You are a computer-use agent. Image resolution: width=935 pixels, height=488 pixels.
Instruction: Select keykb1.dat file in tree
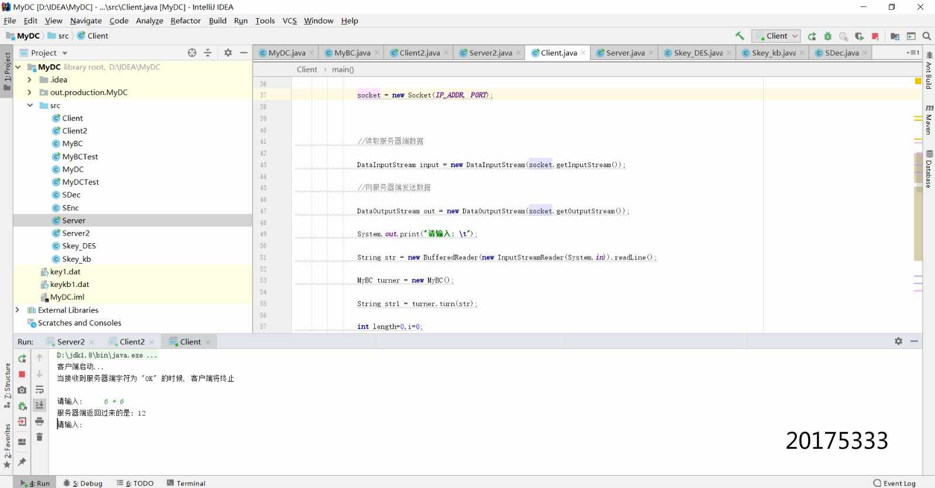(x=69, y=285)
